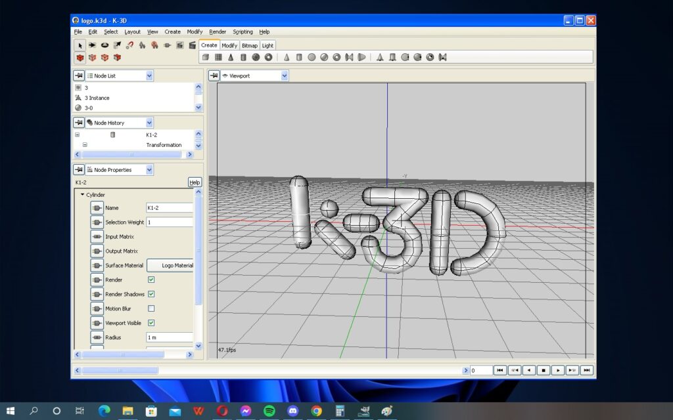Open the Render menu
673x420 pixels.
pyautogui.click(x=217, y=31)
